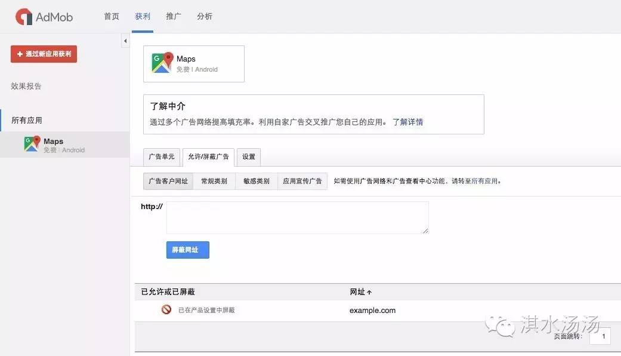
Task: Click the http:// URL text box
Action: pyautogui.click(x=298, y=217)
